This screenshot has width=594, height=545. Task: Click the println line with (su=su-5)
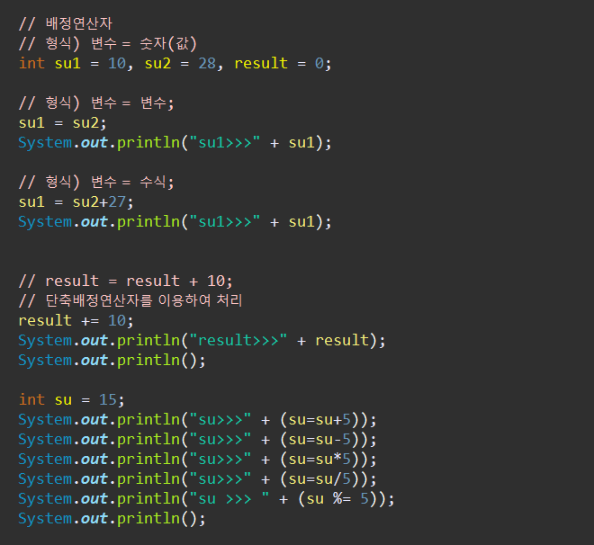point(197,440)
